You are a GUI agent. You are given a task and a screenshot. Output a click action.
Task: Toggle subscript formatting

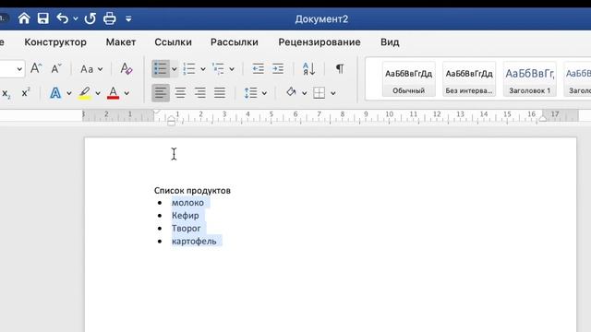point(6,93)
